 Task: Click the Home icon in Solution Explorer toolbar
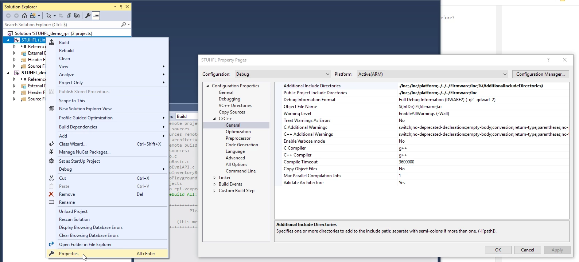[24, 16]
